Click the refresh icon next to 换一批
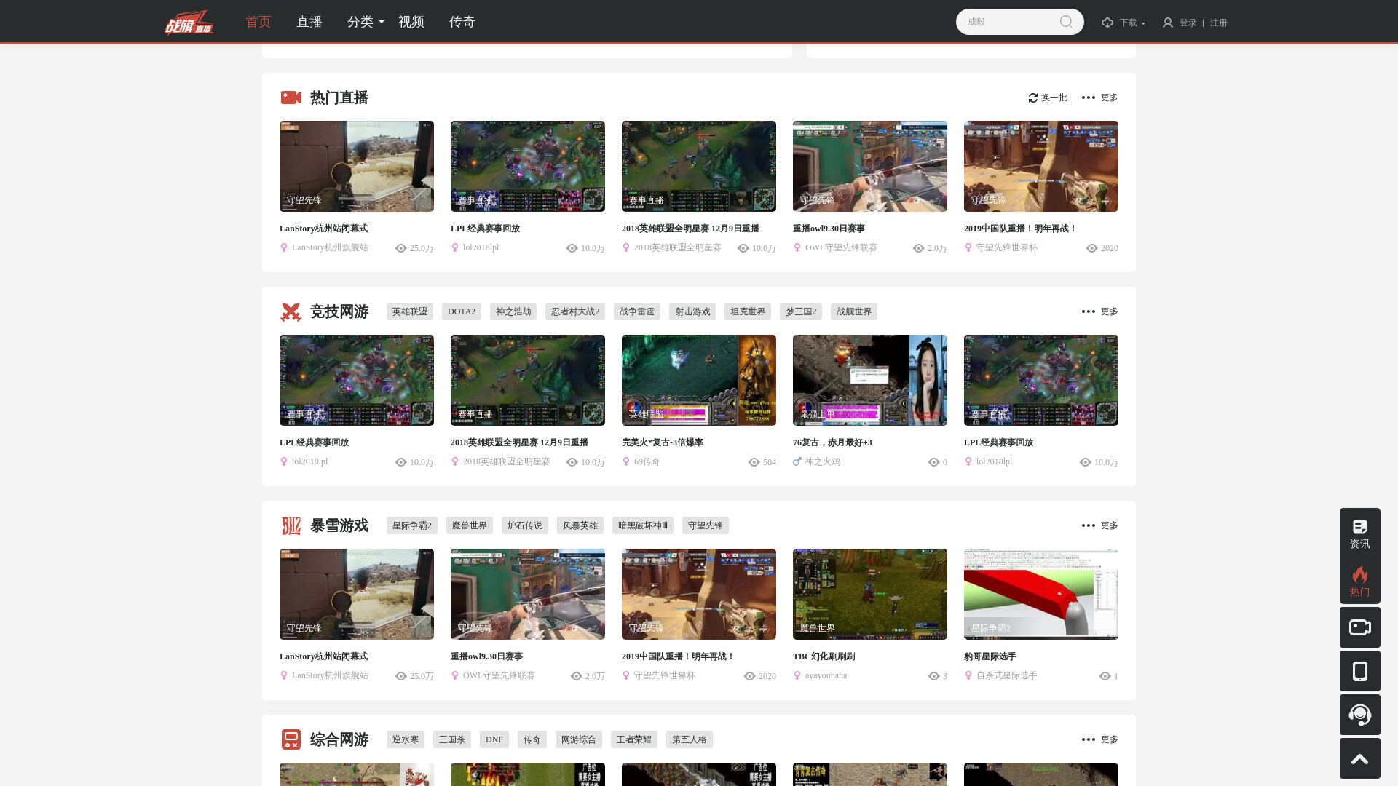 point(1033,98)
